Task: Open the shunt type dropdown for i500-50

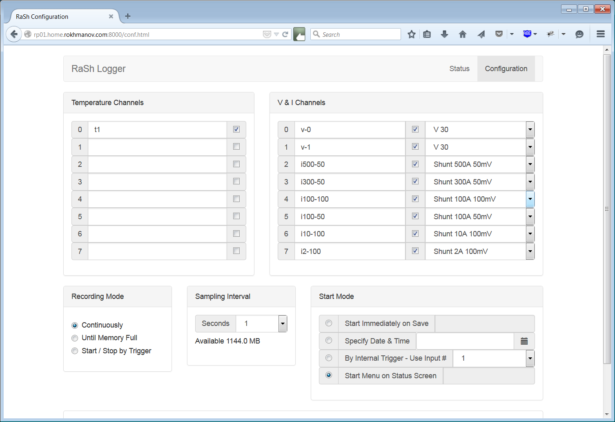Action: pyautogui.click(x=530, y=164)
